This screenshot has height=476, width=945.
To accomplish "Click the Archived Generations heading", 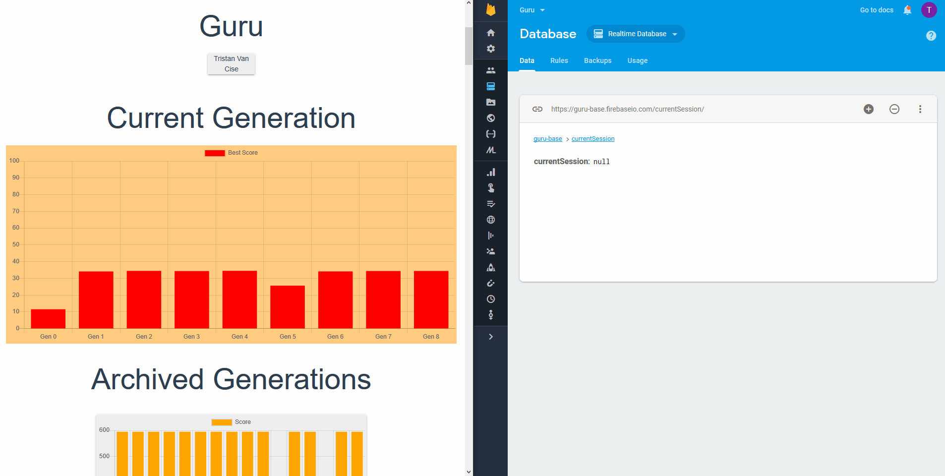I will pyautogui.click(x=232, y=379).
